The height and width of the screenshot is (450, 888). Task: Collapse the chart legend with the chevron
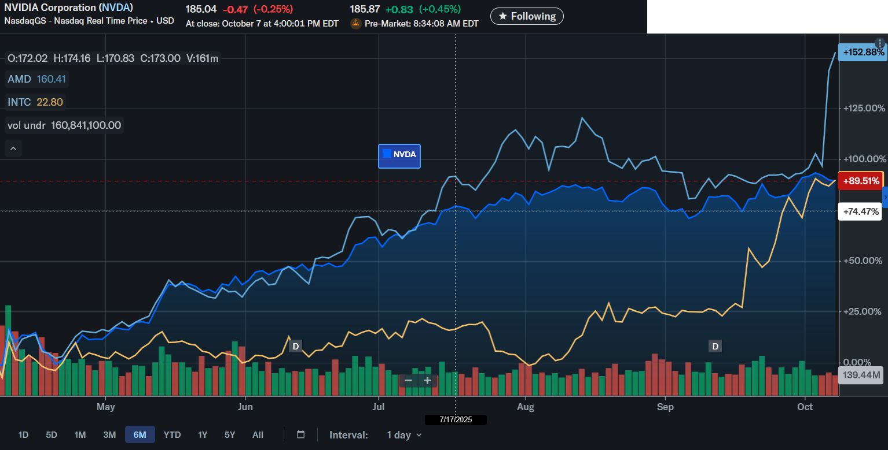[13, 148]
